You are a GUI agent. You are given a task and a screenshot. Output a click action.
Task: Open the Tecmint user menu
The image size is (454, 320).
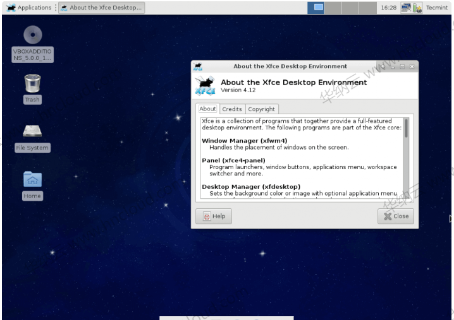click(437, 8)
